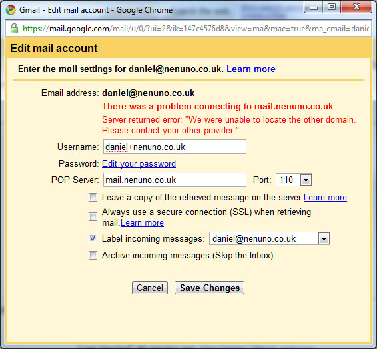Select the URL in the address bar

(x=196, y=29)
